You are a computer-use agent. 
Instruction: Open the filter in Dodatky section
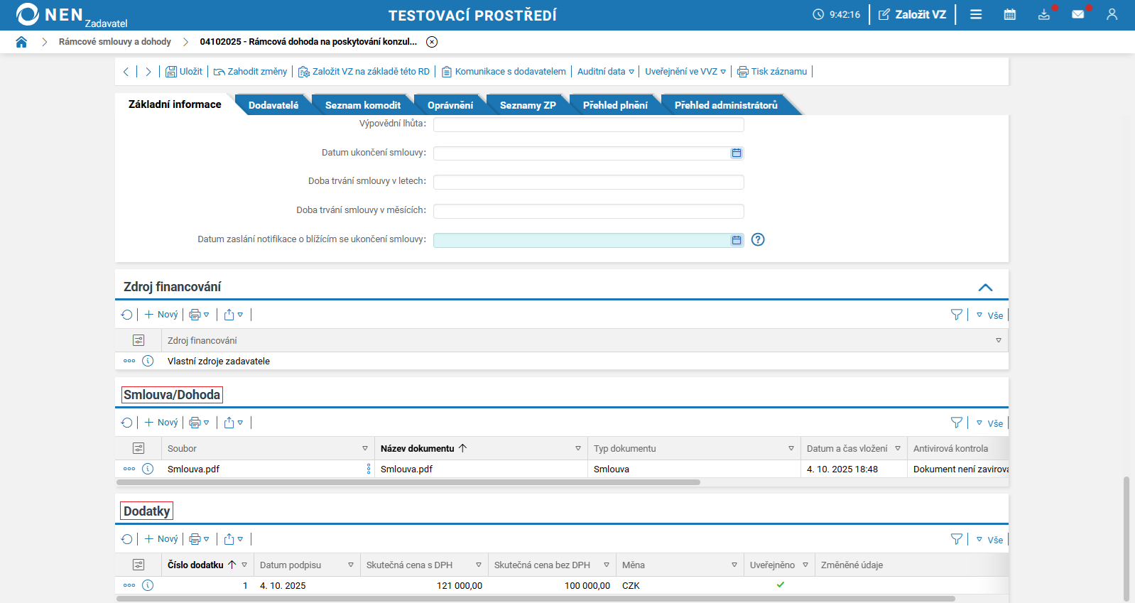957,539
